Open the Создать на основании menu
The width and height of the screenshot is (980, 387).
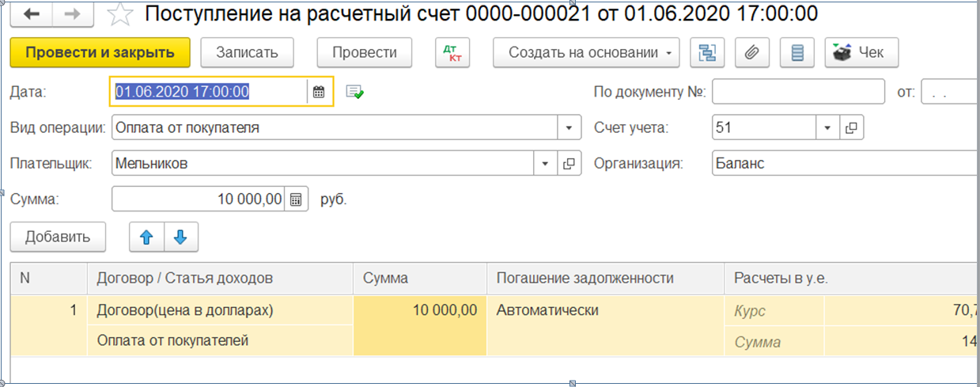coord(585,53)
